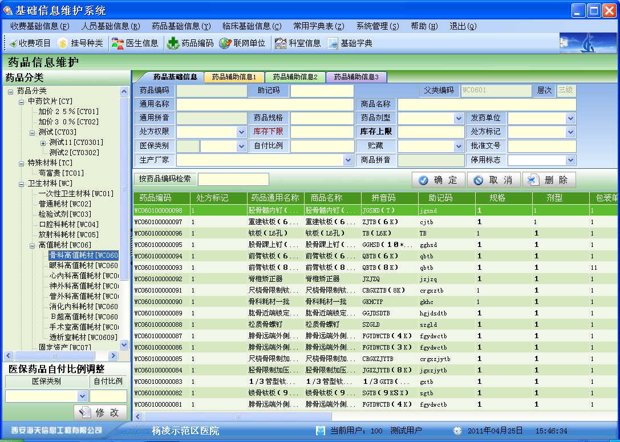Screen dimensions: 620x442
Task: Open the 基础字典 toolbar item
Action: click(350, 43)
